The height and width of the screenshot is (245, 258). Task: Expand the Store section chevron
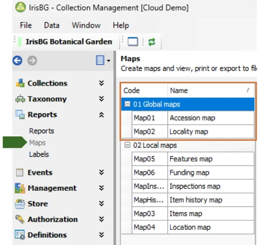[x=102, y=204]
